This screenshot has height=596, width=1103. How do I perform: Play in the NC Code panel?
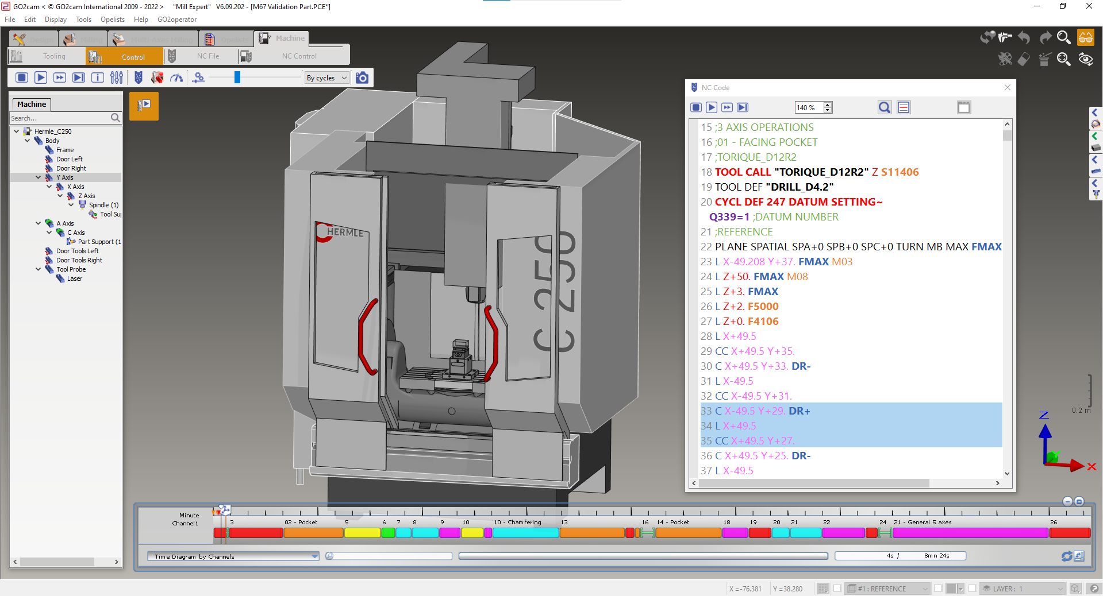point(712,107)
